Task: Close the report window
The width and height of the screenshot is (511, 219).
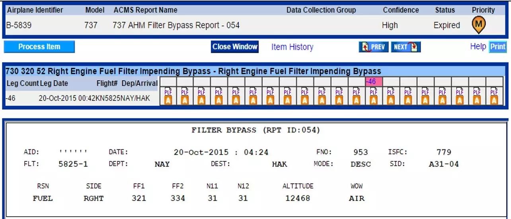Action: [x=235, y=47]
